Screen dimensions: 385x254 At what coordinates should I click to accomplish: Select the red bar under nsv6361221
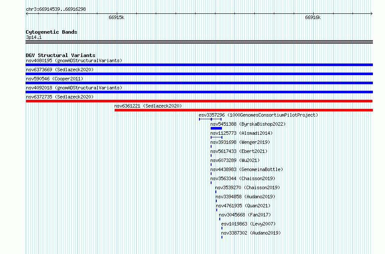[244, 110]
